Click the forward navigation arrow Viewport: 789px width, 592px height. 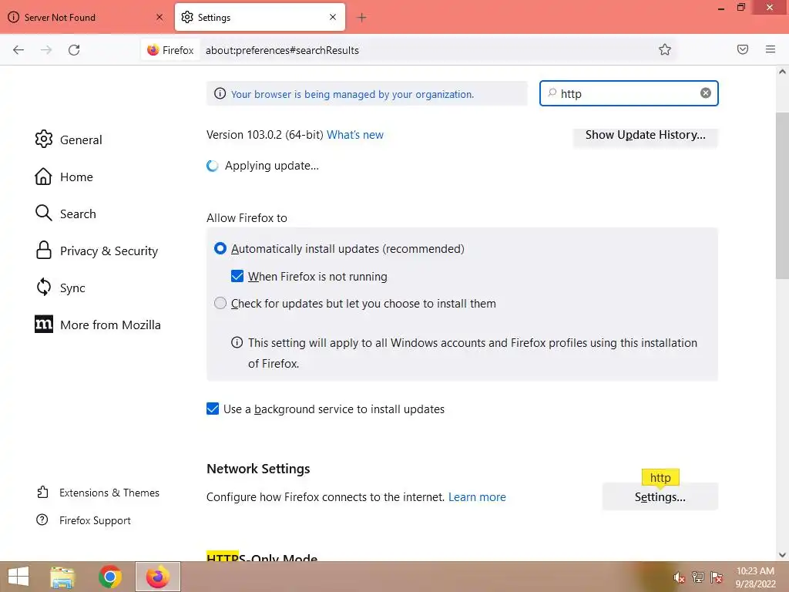pyautogui.click(x=46, y=50)
